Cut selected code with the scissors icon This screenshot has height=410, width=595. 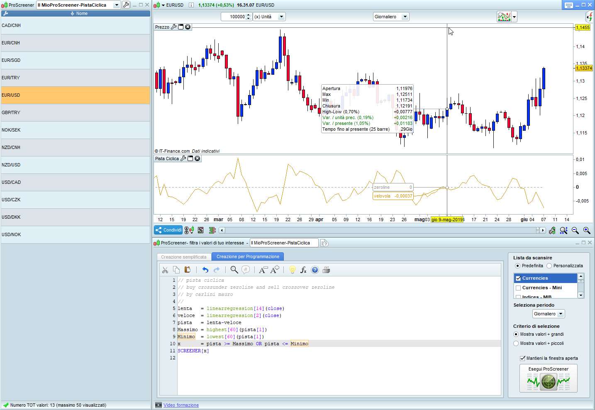[165, 270]
